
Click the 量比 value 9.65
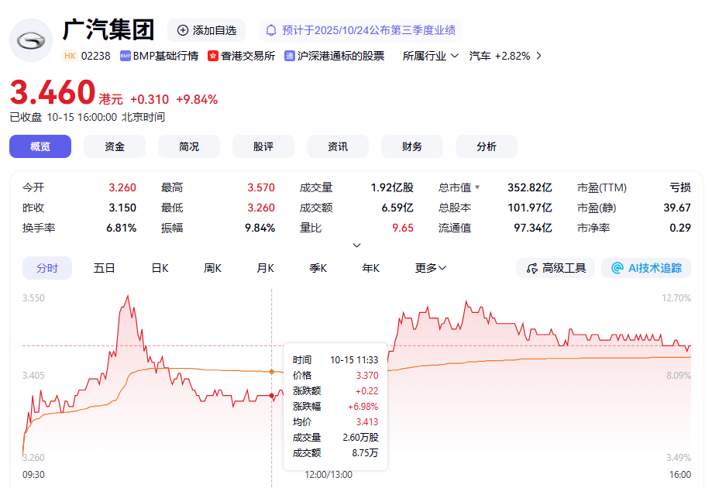coord(403,228)
